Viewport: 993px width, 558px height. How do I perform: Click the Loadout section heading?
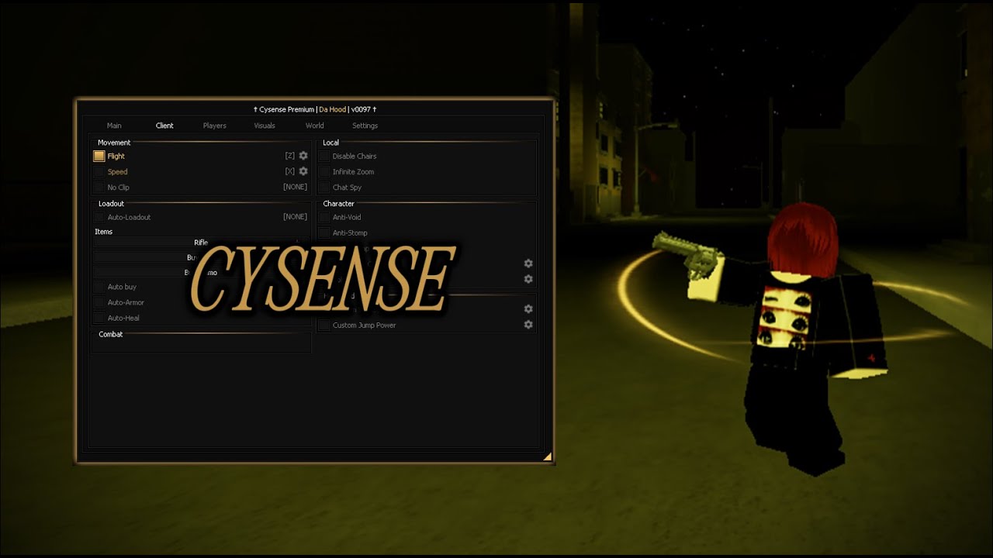pyautogui.click(x=111, y=204)
